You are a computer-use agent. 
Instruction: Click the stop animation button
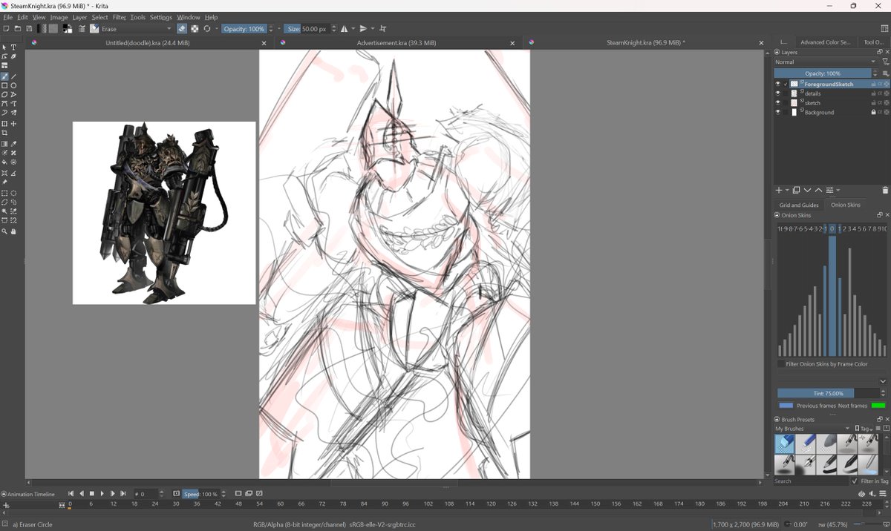92,494
